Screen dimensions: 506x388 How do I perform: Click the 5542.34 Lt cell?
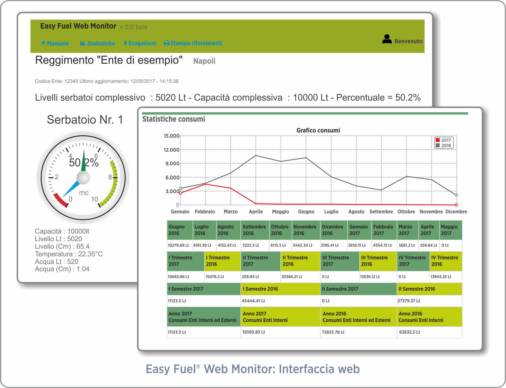coord(306,245)
